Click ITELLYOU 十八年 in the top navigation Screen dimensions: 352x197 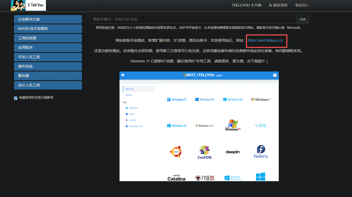pyautogui.click(x=247, y=5)
